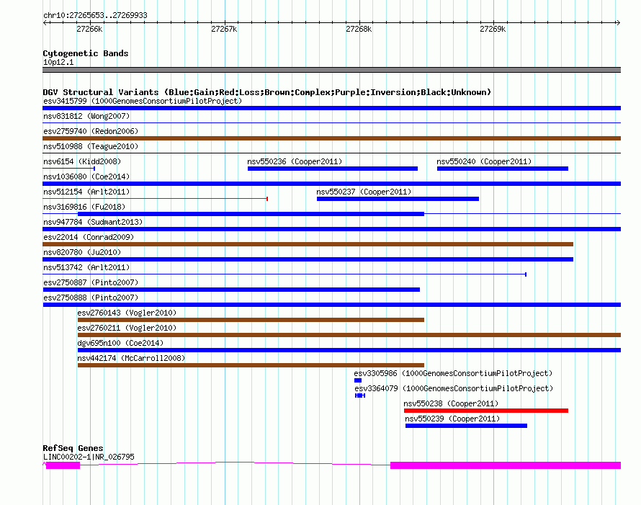Viewport: 641px width, 505px height.
Task: Open the esv22014 (Conrad2009) label
Action: coord(89,237)
